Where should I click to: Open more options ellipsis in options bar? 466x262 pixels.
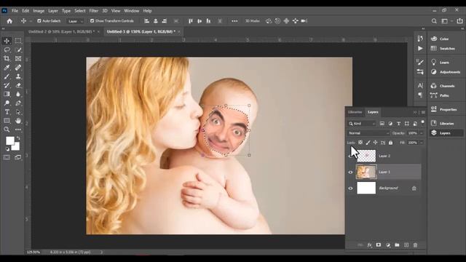234,21
